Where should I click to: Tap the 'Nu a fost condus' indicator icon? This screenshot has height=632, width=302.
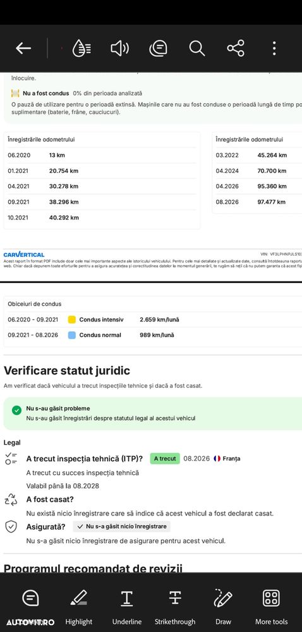(15, 93)
